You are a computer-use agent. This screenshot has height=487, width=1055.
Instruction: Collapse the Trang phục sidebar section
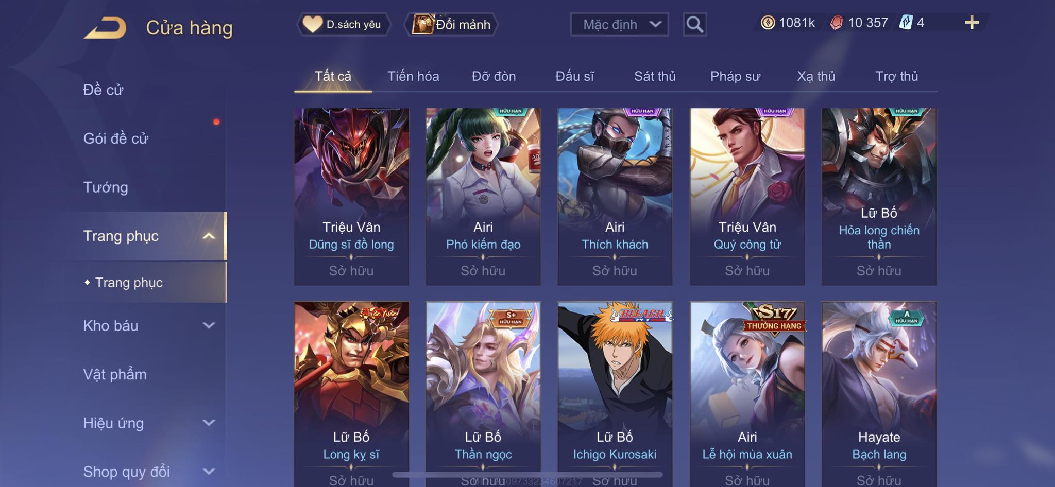(209, 236)
